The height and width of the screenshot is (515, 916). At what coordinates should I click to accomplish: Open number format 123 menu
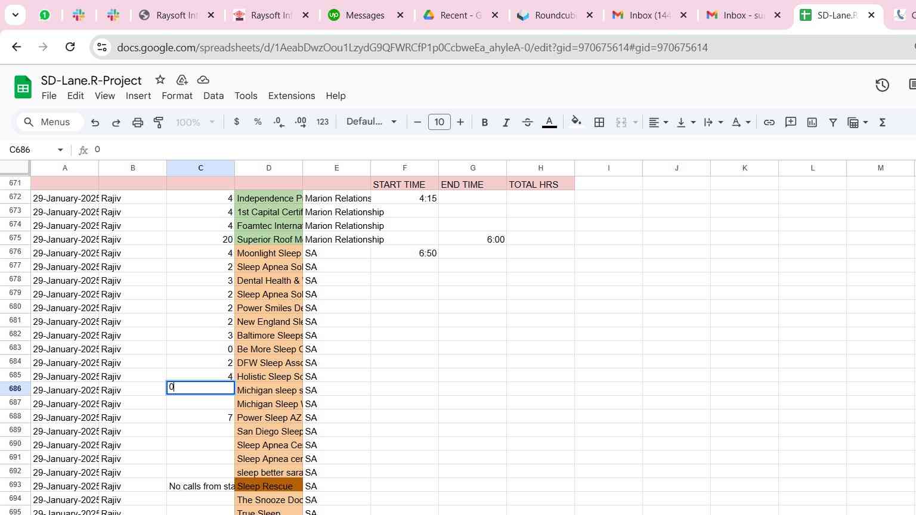[x=323, y=122]
